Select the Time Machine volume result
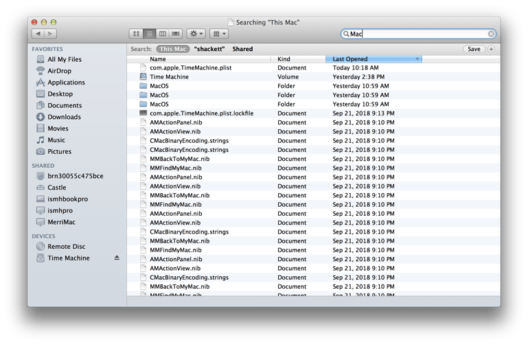Screen dimensions: 528x345 (313, 77)
